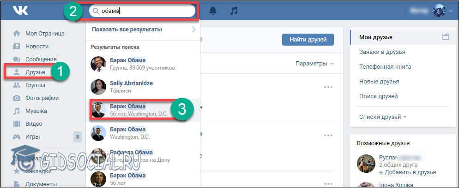Open Сообщения in sidebar
Viewport: 459px width, 188px height.
[x=41, y=59]
